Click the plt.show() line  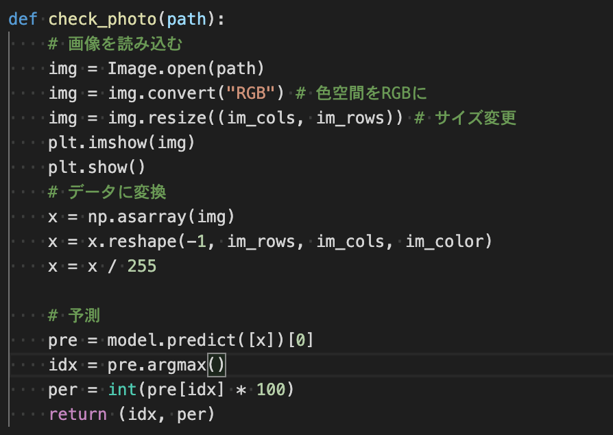[97, 167]
